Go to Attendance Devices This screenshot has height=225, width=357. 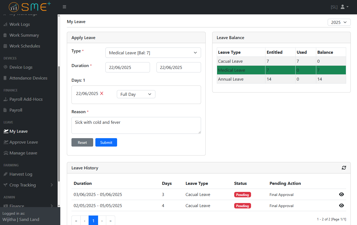tap(28, 78)
